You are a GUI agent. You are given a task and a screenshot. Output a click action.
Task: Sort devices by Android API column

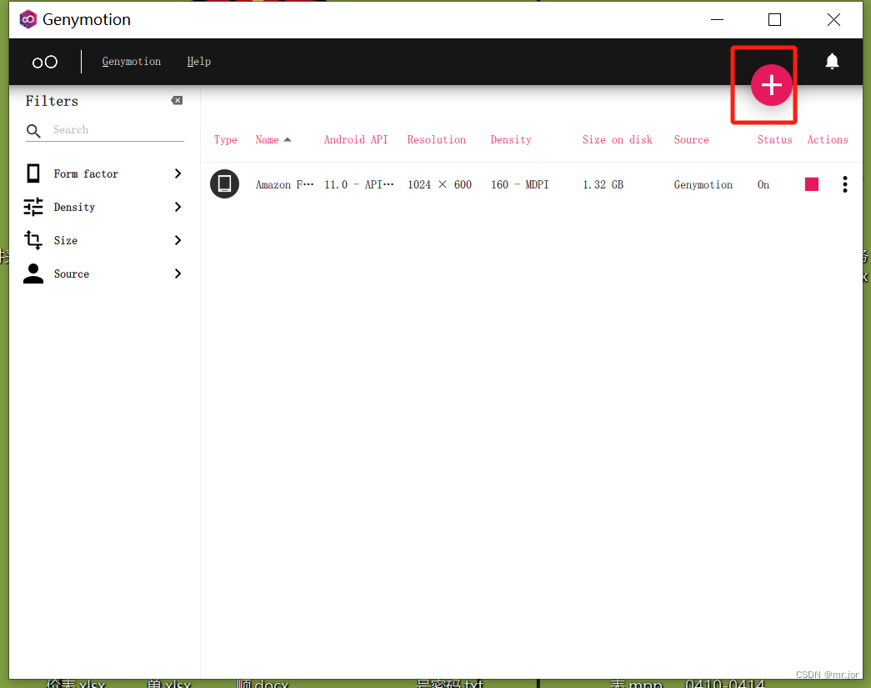coord(356,140)
